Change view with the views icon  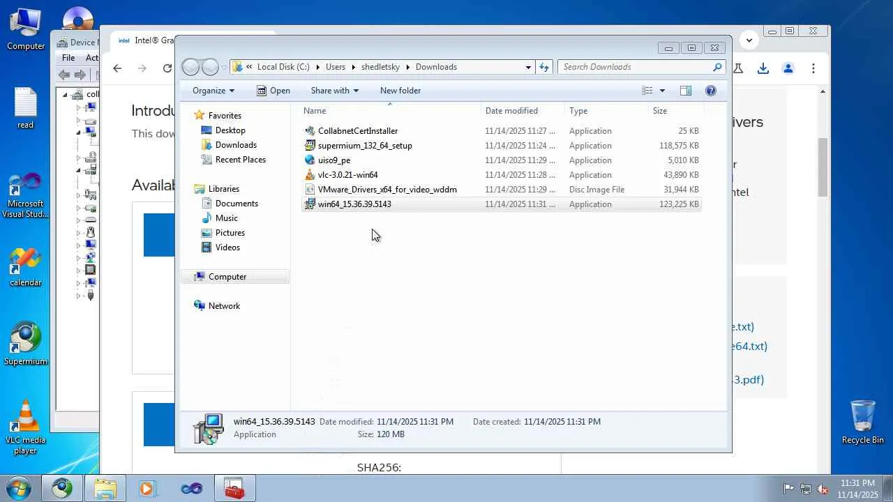[647, 91]
